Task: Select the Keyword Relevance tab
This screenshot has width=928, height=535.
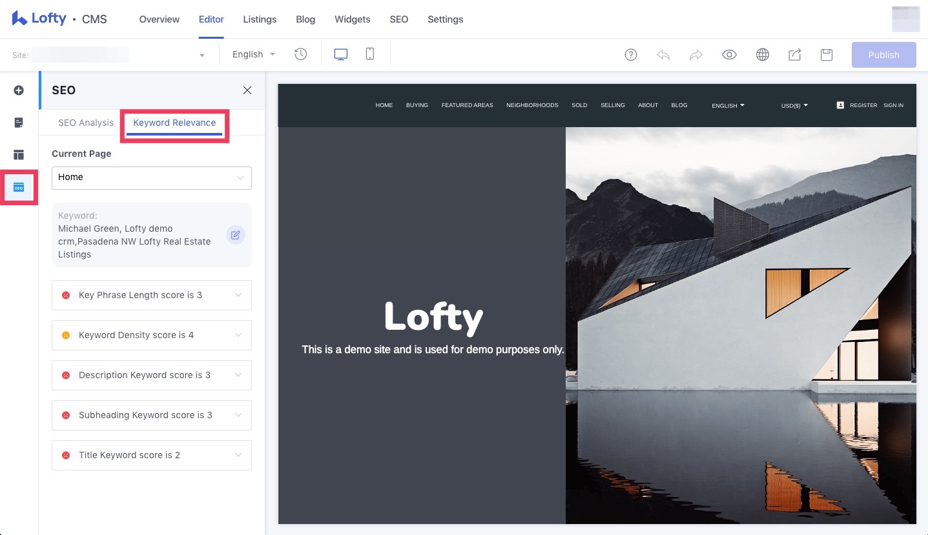Action: [174, 123]
